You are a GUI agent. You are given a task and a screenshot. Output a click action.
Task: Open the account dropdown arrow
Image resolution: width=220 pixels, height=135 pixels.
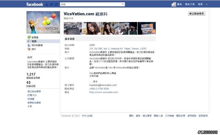[x=207, y=4]
